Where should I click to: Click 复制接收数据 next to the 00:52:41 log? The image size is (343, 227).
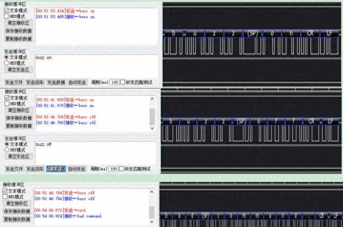click(x=19, y=126)
